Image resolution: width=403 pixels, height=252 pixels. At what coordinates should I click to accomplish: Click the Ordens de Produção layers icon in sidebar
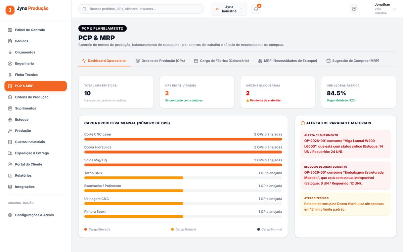[10, 97]
